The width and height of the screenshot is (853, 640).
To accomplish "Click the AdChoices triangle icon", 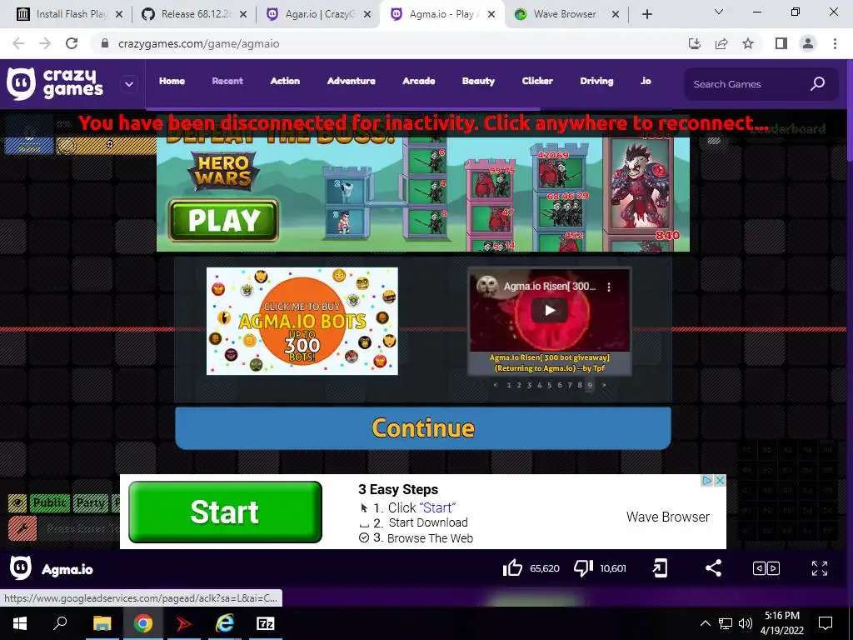I will 707,481.
